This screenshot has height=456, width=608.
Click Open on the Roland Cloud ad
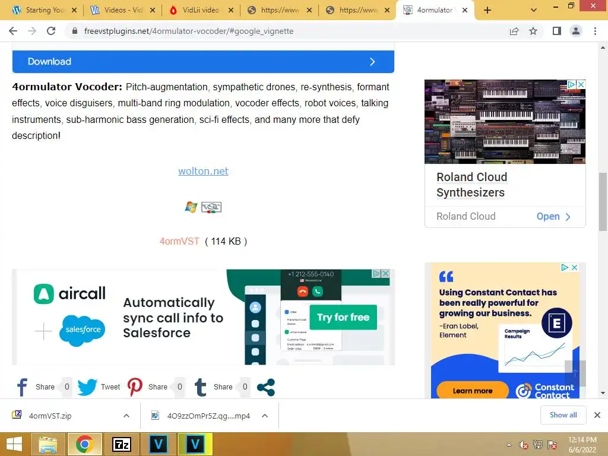click(553, 216)
